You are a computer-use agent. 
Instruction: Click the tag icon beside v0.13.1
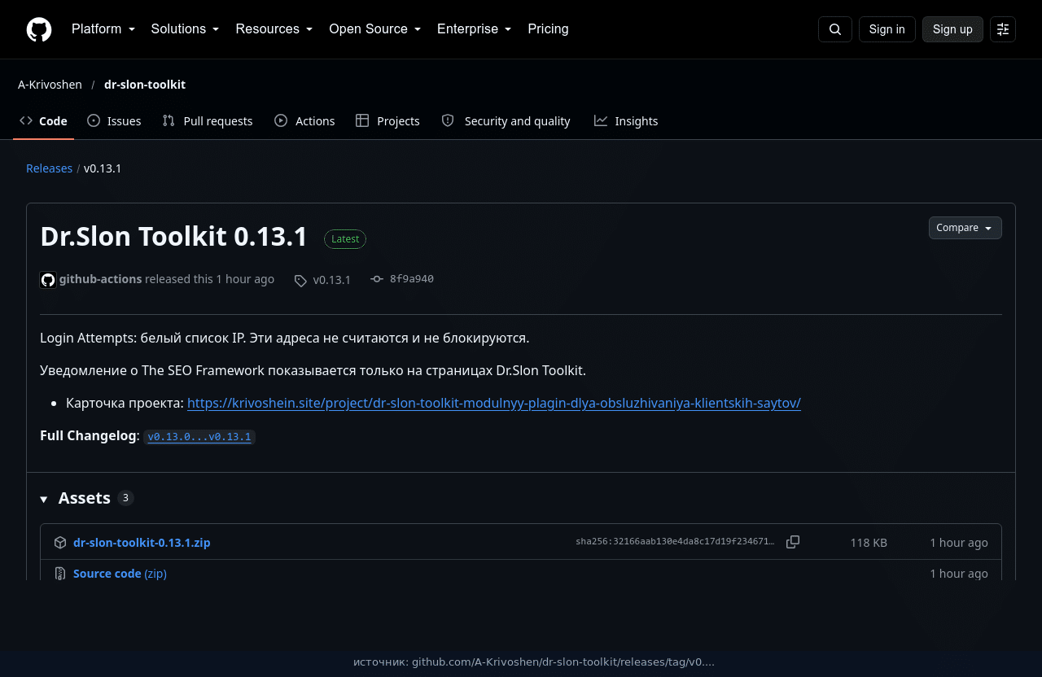coord(300,281)
